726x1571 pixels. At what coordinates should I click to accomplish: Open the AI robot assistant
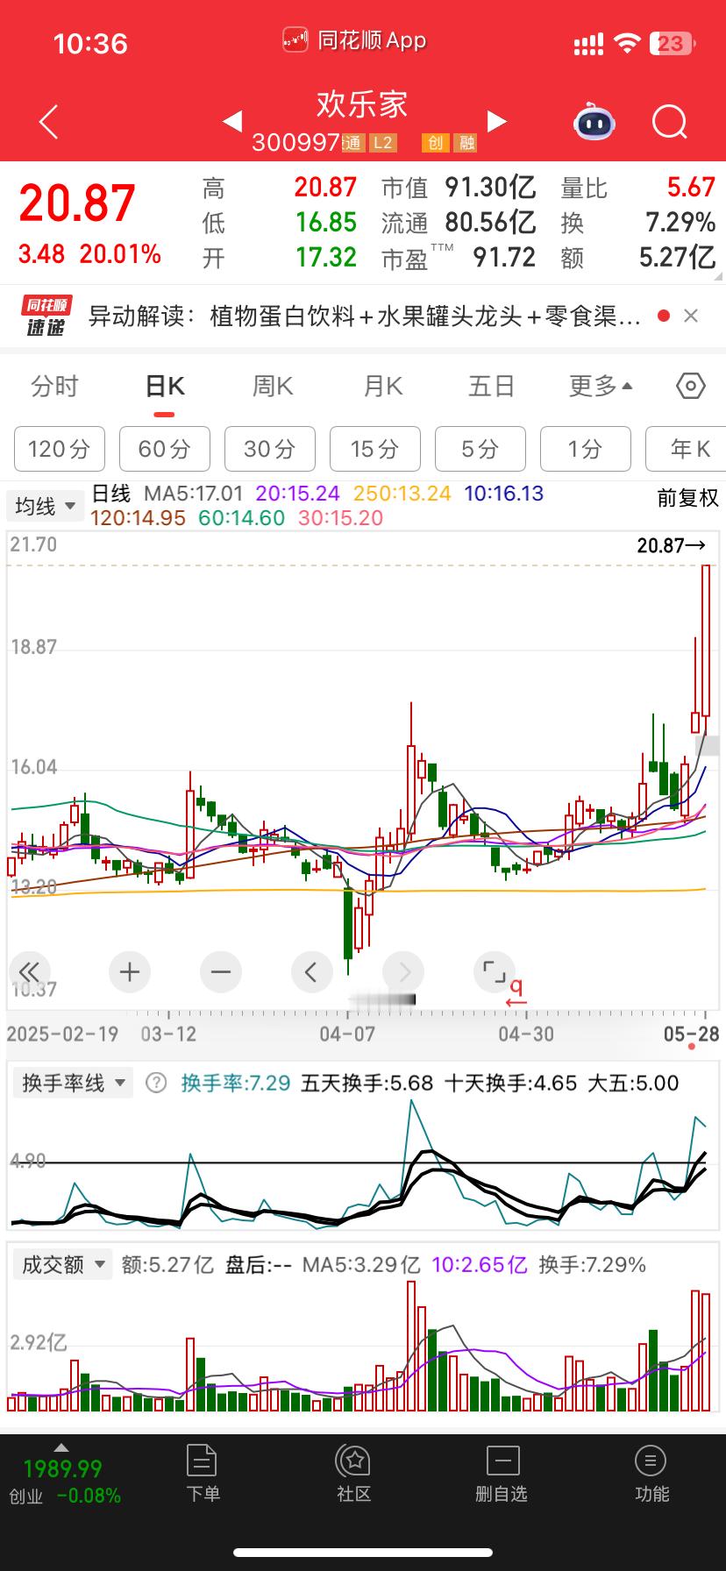tap(594, 122)
